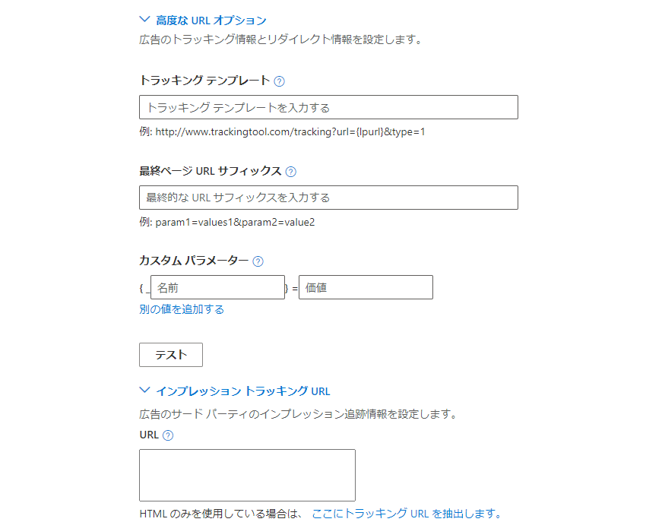Add another value via 別の値を追加する
The image size is (646, 522).
pos(182,309)
